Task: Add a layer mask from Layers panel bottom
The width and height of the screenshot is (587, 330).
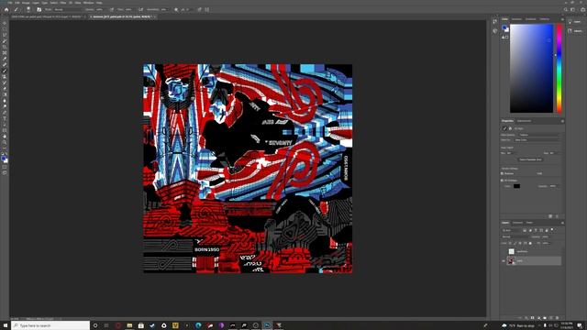Action: (x=532, y=318)
